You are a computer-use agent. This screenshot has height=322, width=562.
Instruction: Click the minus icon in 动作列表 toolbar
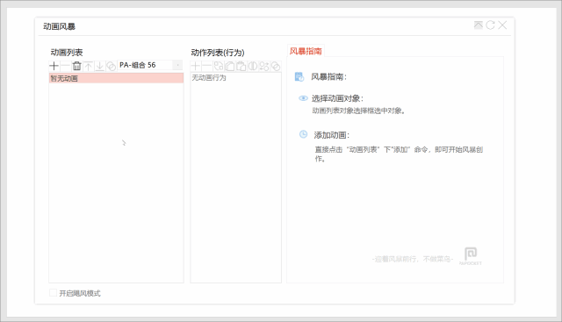207,66
